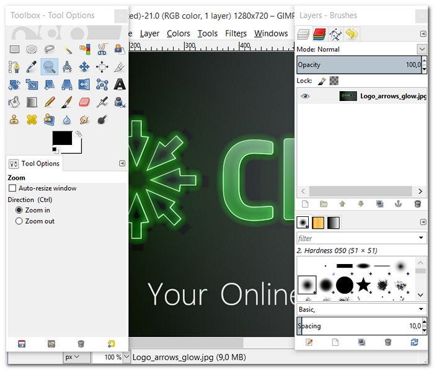This screenshot has height=370, width=434.
Task: Save tool options preset
Action: pyautogui.click(x=22, y=344)
